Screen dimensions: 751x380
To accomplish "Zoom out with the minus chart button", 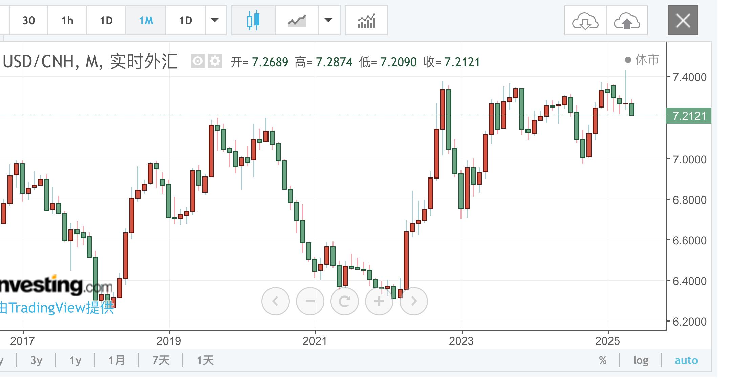I will click(x=310, y=301).
